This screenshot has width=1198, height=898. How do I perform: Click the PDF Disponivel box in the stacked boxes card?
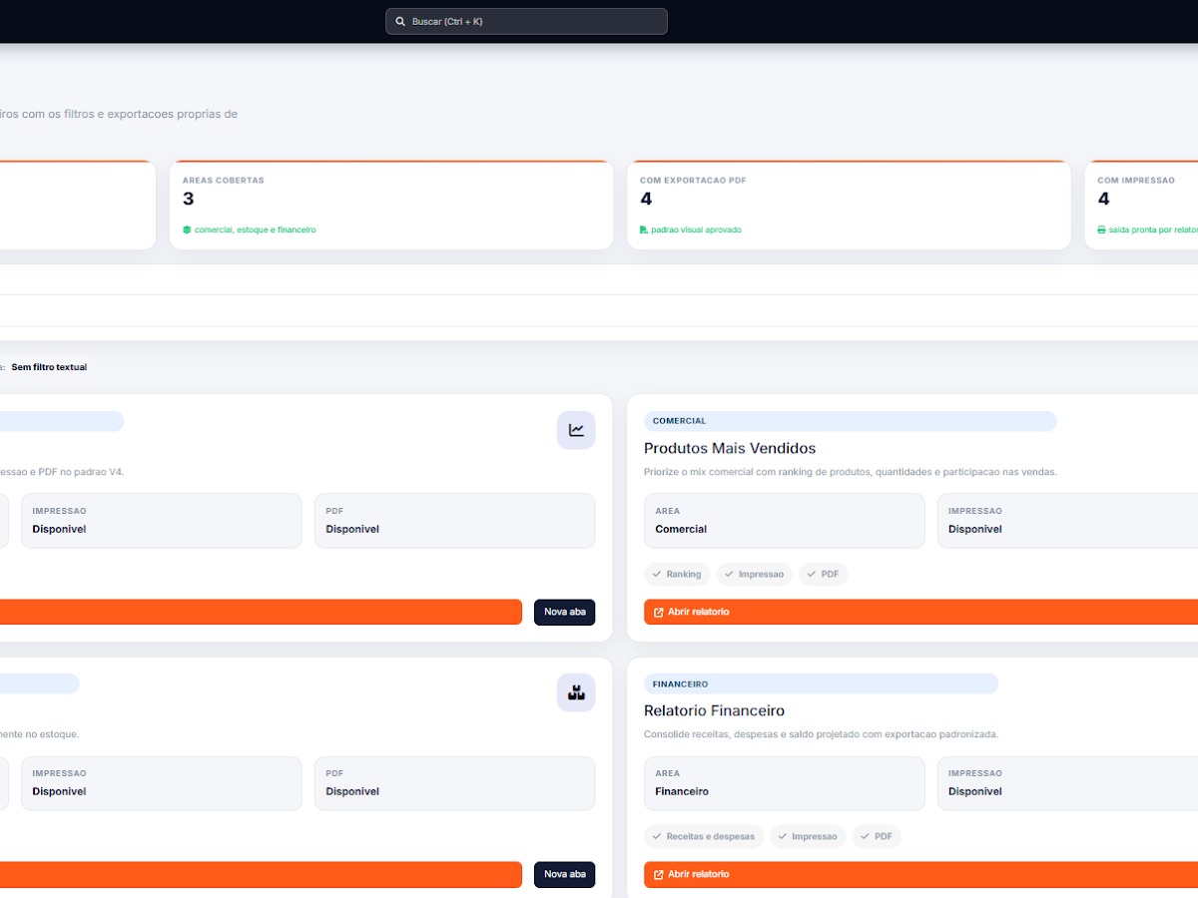pos(455,782)
